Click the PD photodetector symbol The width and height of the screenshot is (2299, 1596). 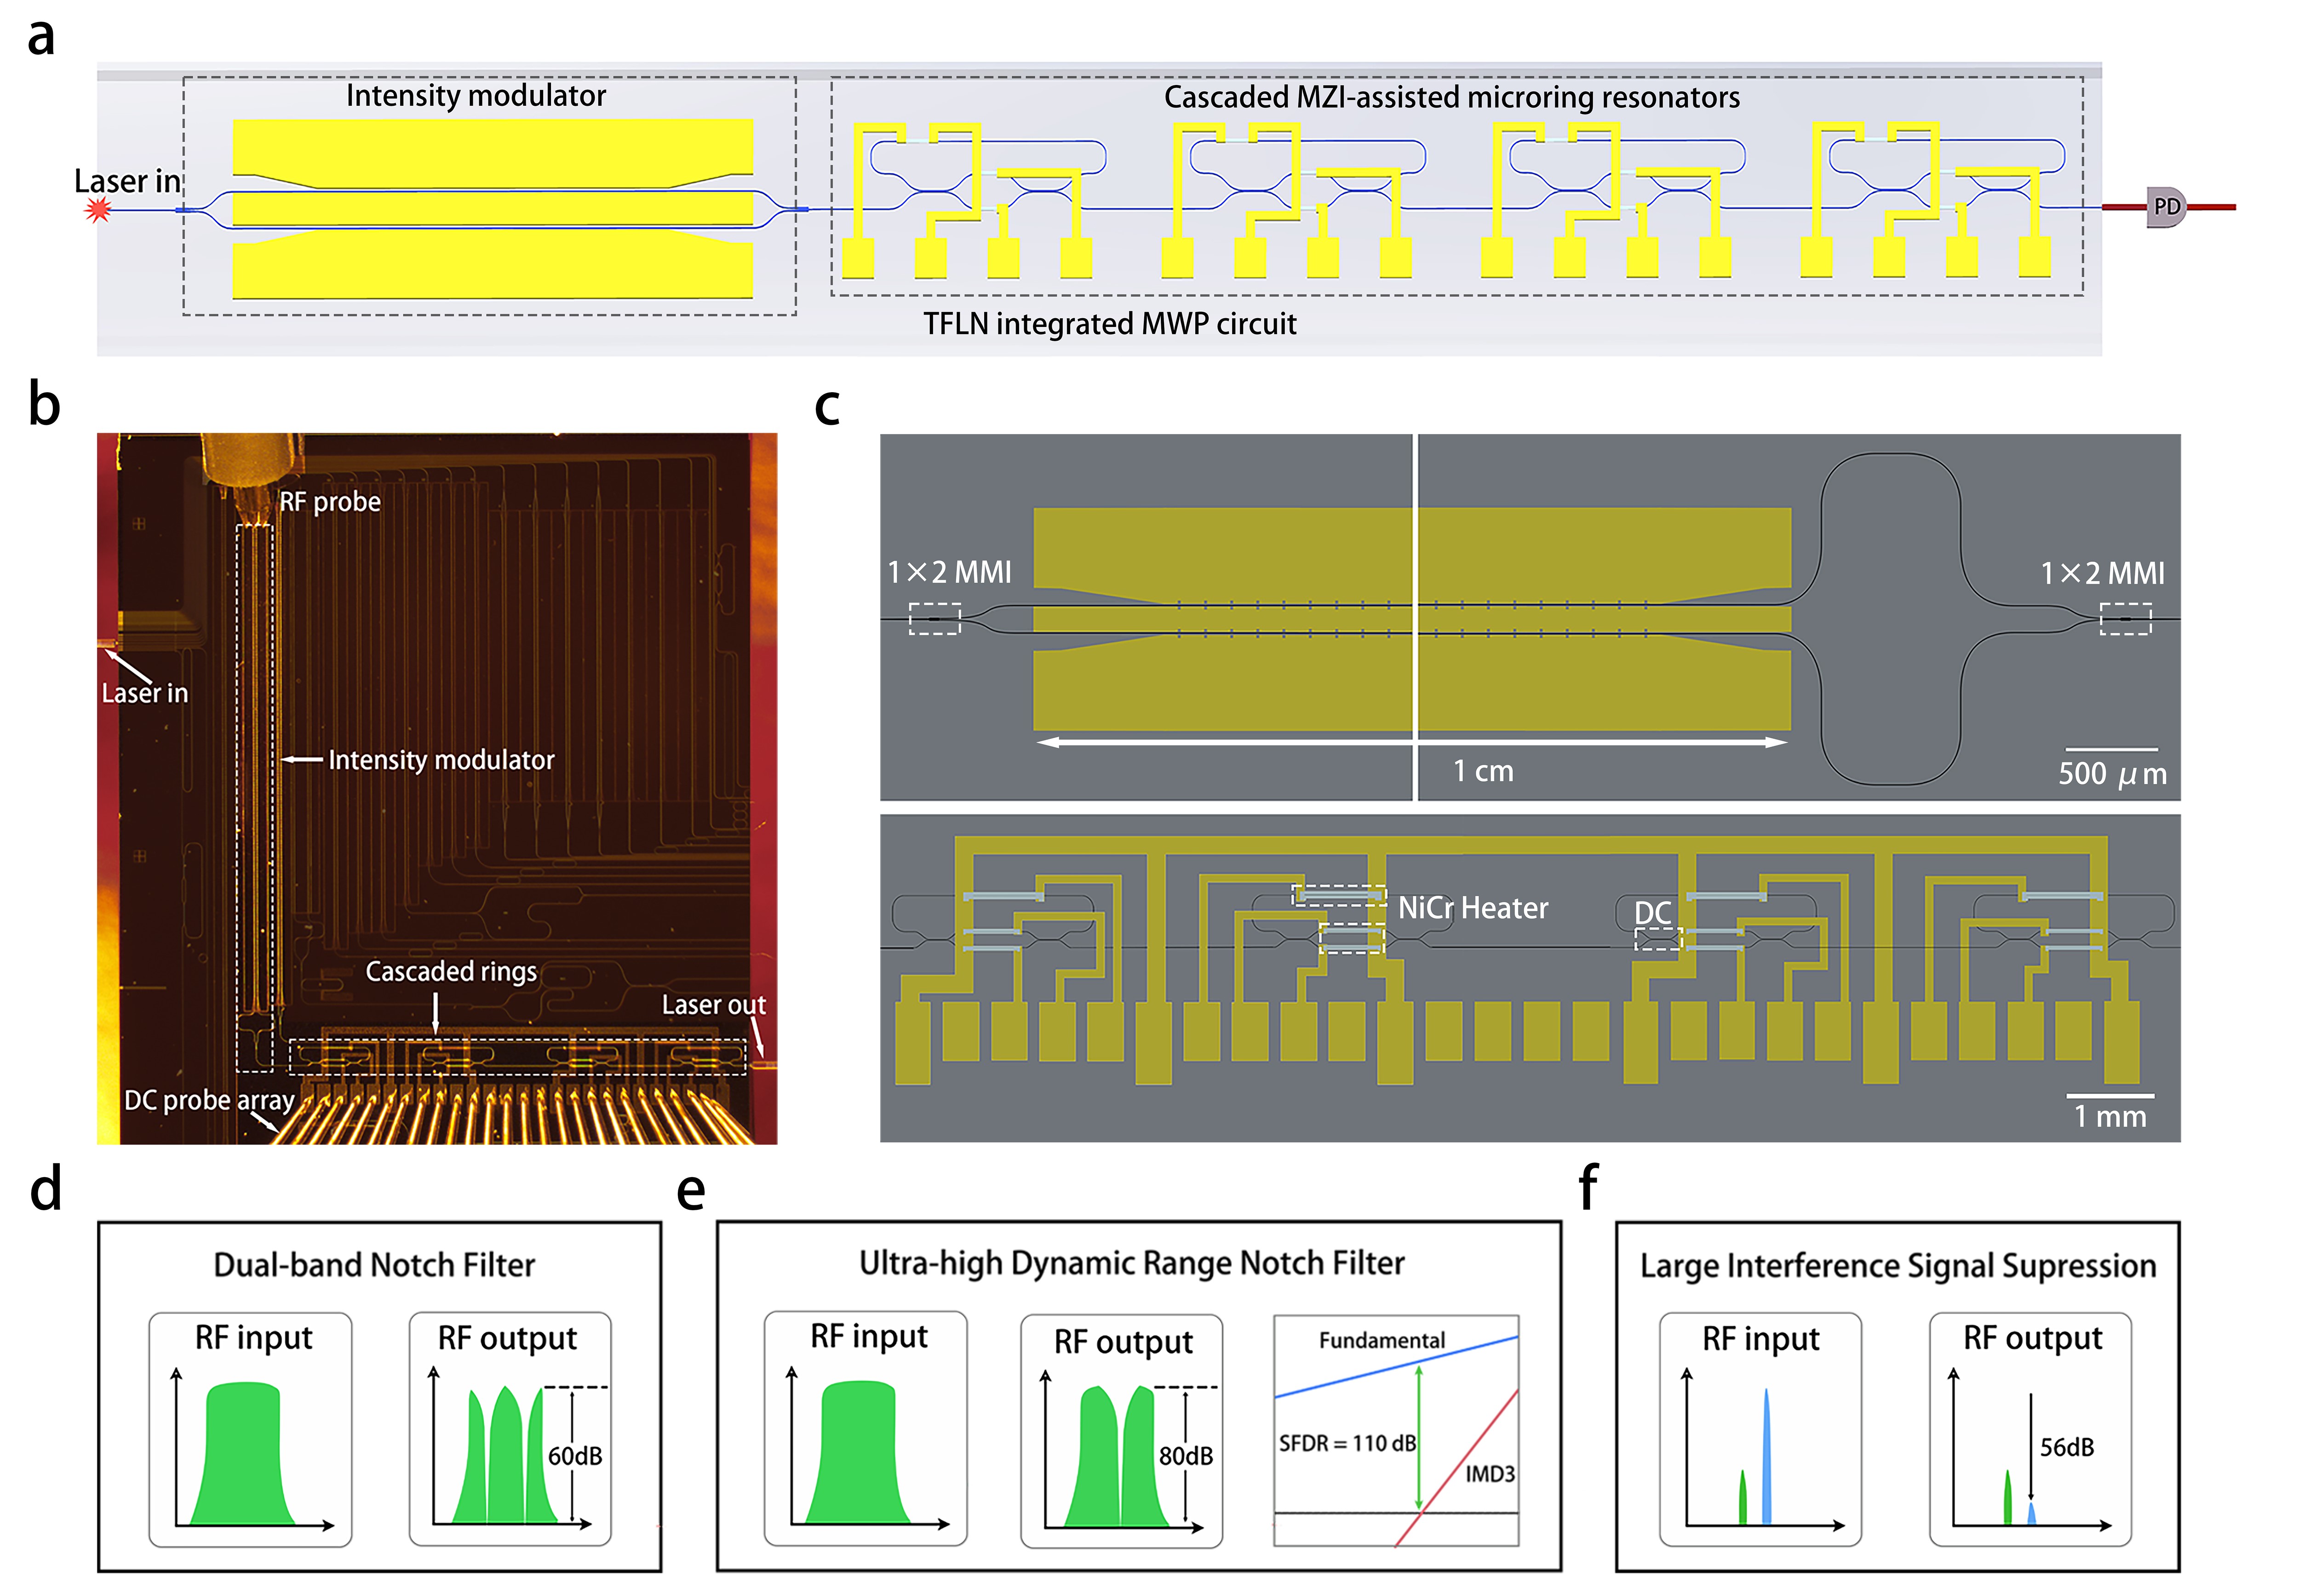(x=2165, y=207)
